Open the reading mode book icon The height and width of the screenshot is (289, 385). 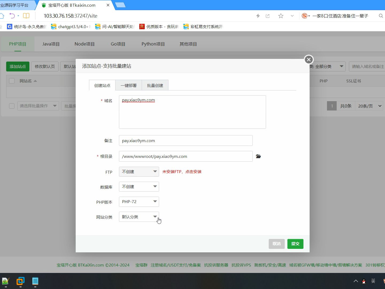(26, 16)
